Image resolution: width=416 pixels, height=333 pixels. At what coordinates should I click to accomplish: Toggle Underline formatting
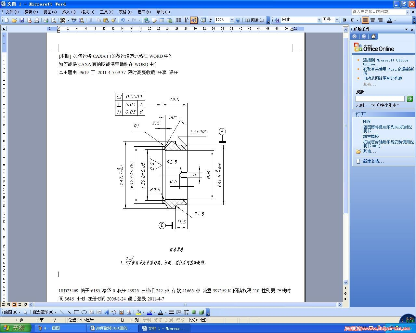click(352, 20)
